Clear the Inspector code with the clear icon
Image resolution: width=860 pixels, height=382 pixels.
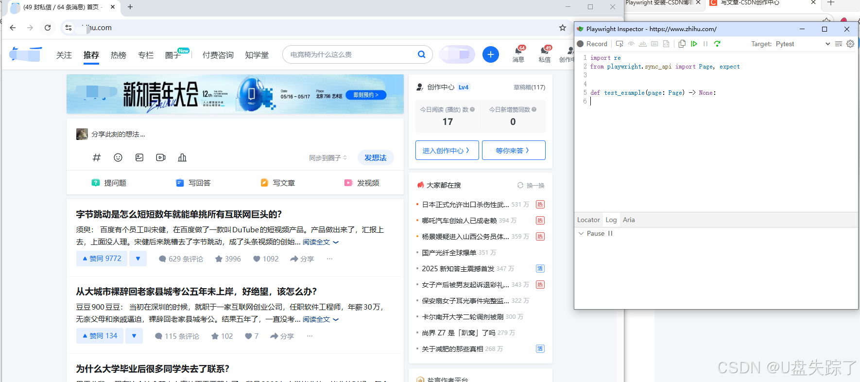[839, 44]
